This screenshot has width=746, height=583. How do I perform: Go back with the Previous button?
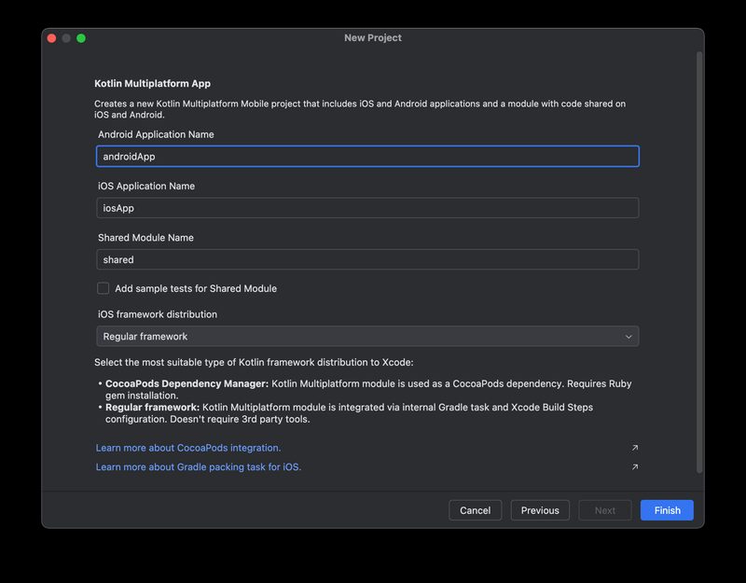point(540,510)
